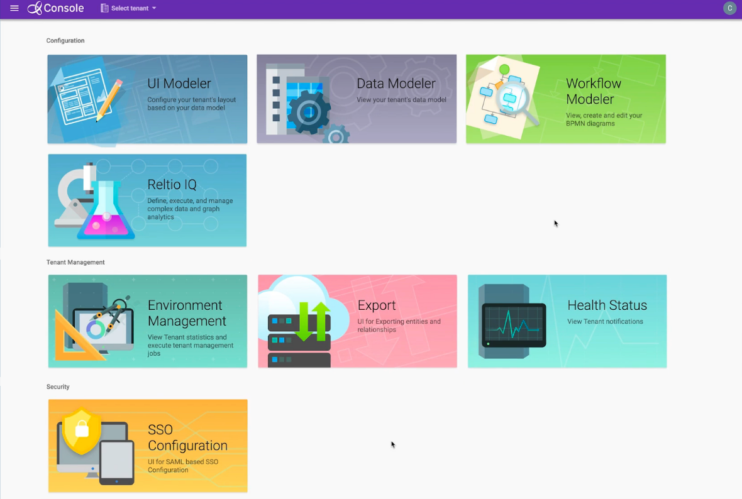This screenshot has height=499, width=742.
Task: Open the Export card title
Action: click(x=377, y=305)
